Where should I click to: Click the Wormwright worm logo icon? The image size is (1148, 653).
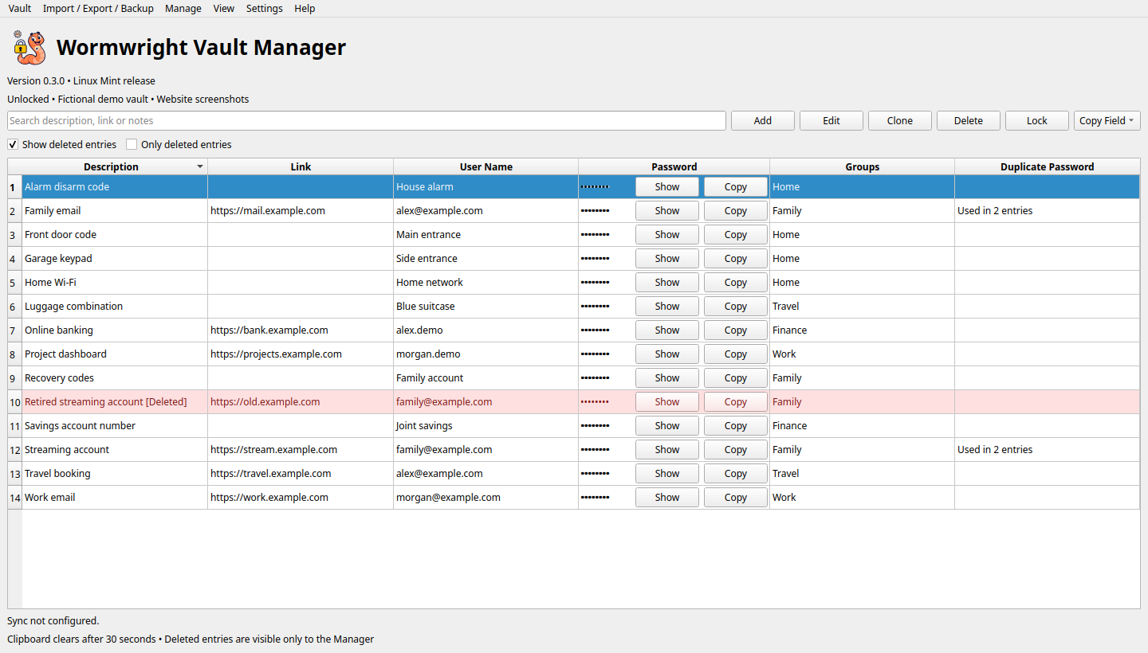click(x=30, y=48)
